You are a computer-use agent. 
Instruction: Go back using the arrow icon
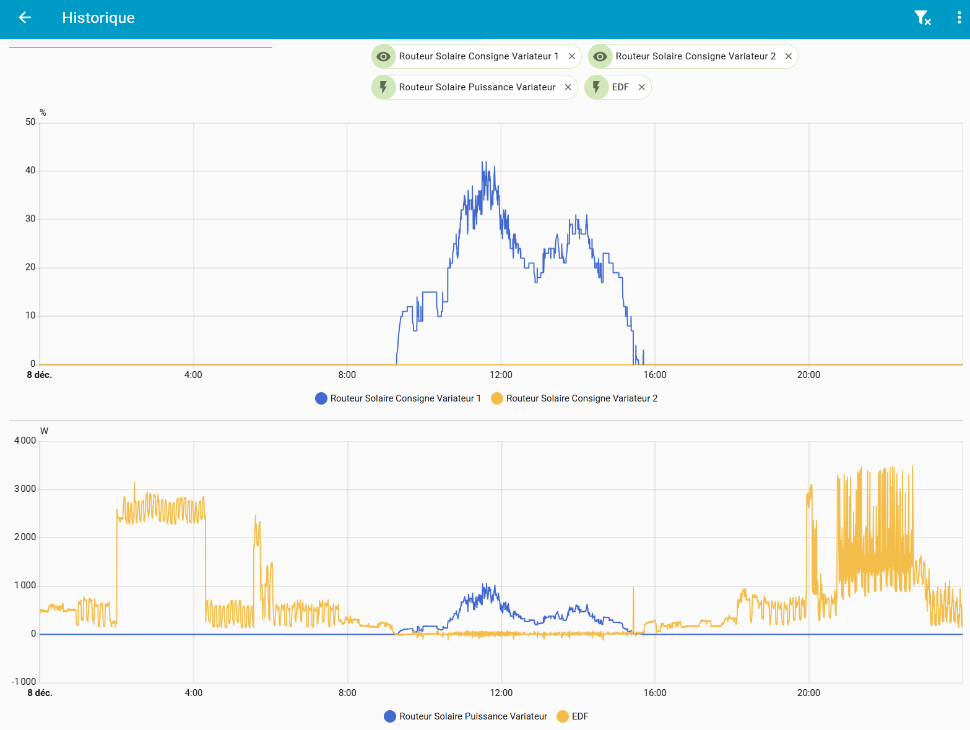click(x=25, y=18)
